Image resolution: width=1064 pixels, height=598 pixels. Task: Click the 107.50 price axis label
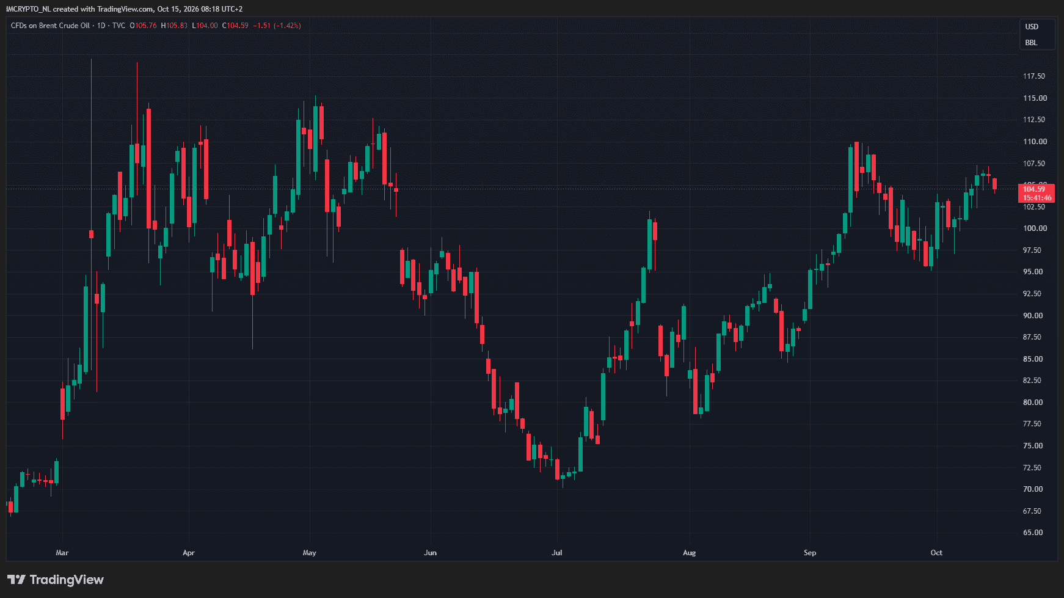tap(1034, 164)
